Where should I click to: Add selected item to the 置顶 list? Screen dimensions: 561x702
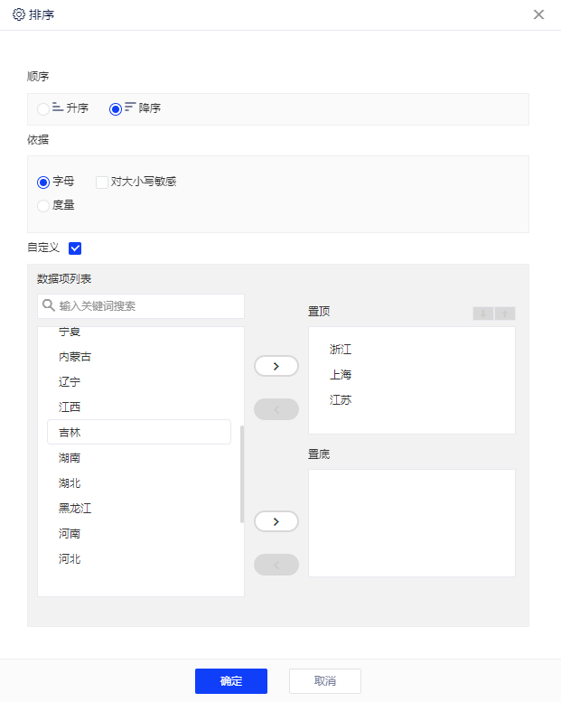276,366
